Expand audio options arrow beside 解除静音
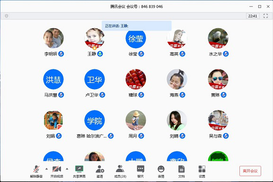 pyautogui.click(x=46, y=169)
